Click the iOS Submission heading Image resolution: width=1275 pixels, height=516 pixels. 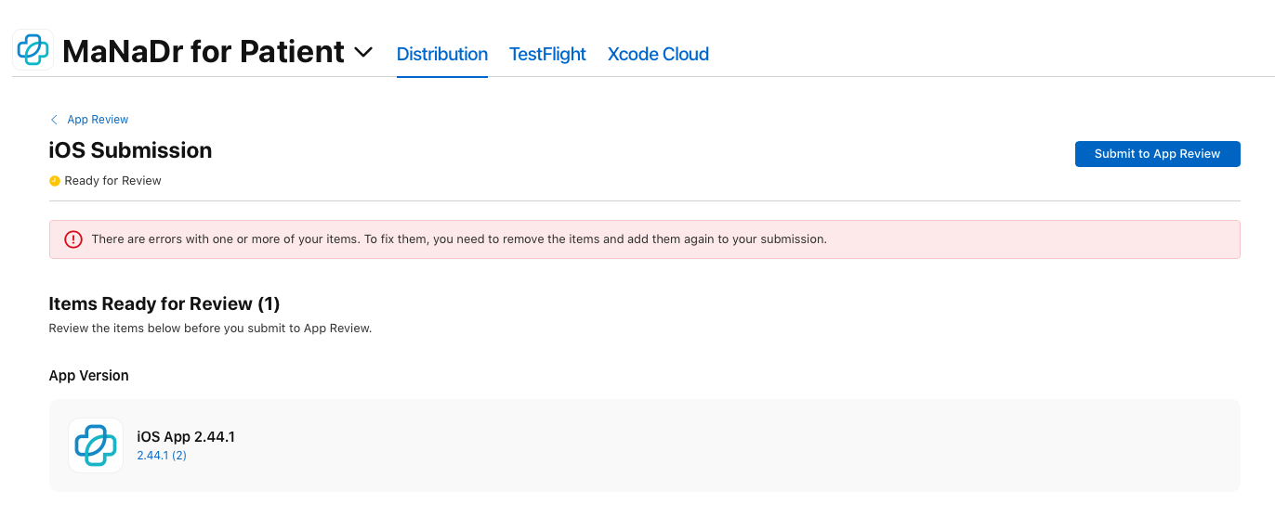130,150
